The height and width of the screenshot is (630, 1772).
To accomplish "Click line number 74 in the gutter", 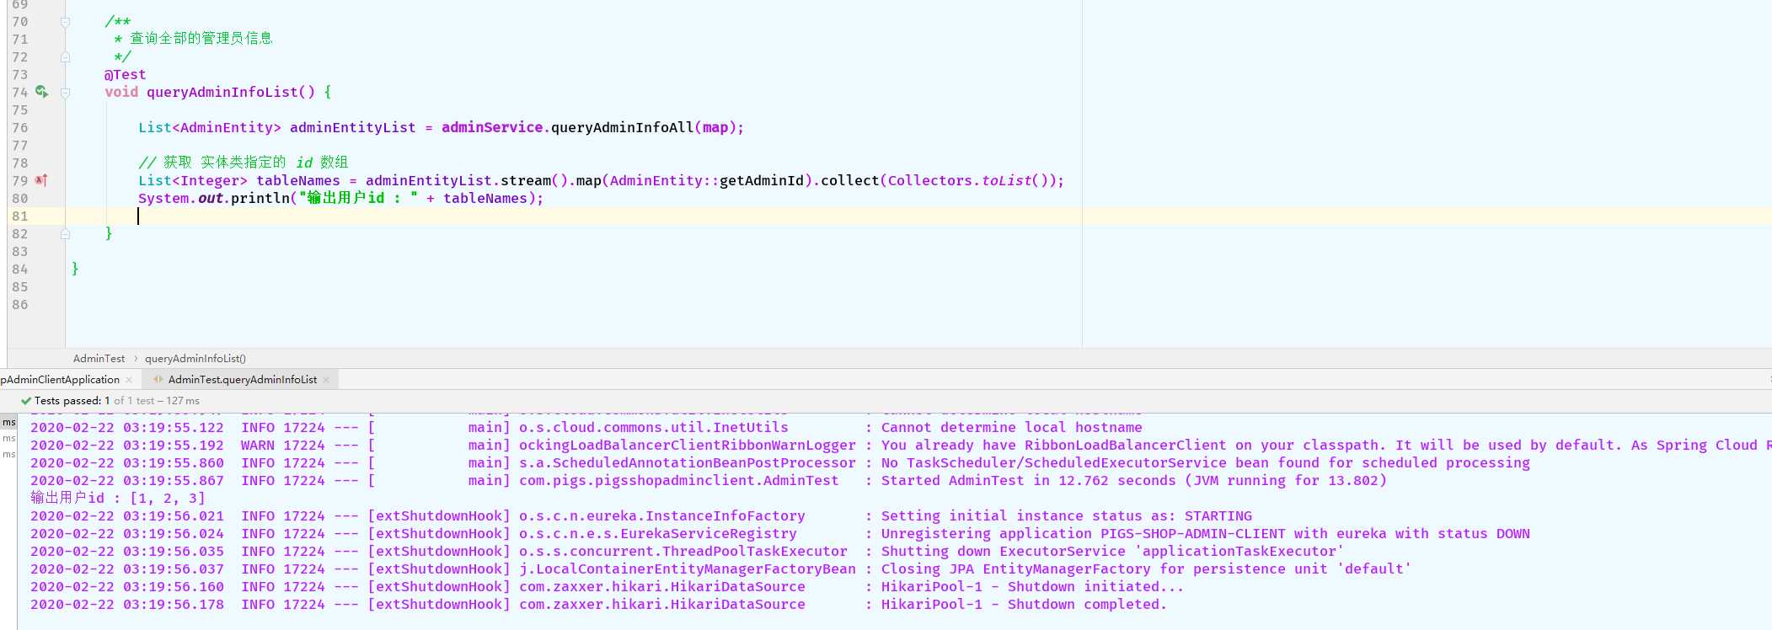I will (x=20, y=92).
